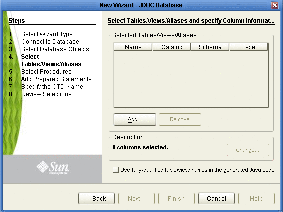Viewport: 283px width, 212px height.
Task: Click the 'Select Tables/Views/Aliases and specify Column' heading
Action: (x=191, y=20)
